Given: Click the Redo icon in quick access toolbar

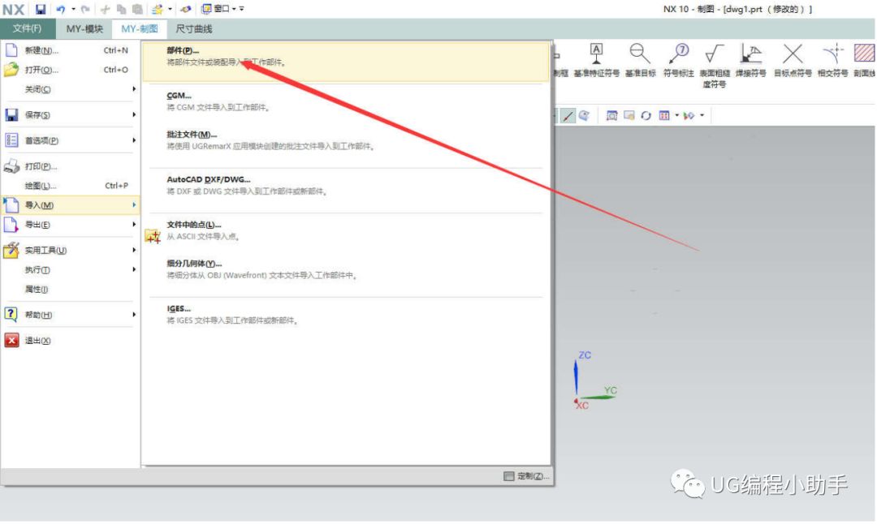Looking at the screenshot, I should [x=85, y=9].
